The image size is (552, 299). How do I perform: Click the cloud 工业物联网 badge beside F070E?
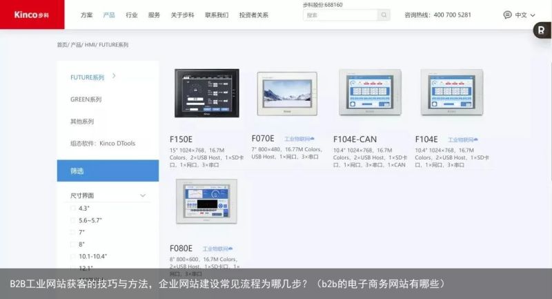click(x=299, y=139)
